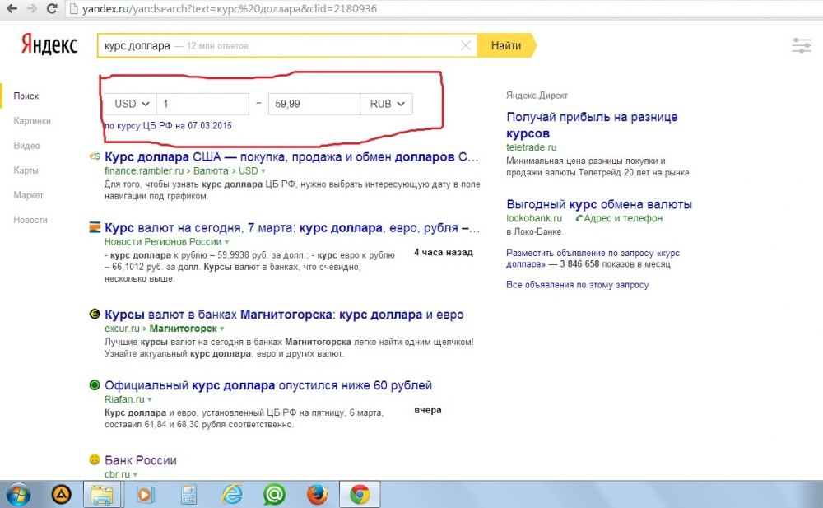823x508 pixels.
Task: Open Выгодный курс обмена валюты ad
Action: 599,204
